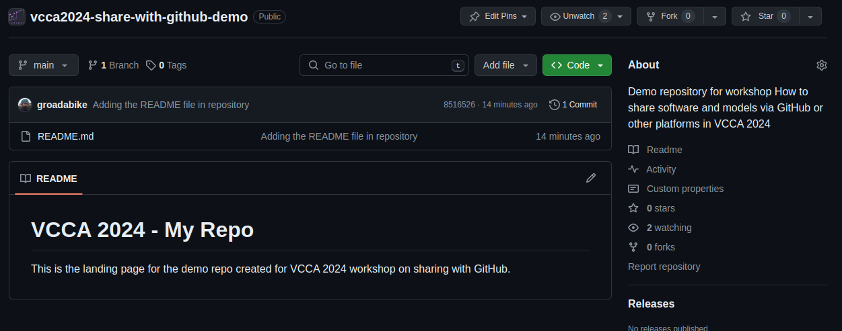Fork this repository
The image size is (842, 331).
(669, 16)
